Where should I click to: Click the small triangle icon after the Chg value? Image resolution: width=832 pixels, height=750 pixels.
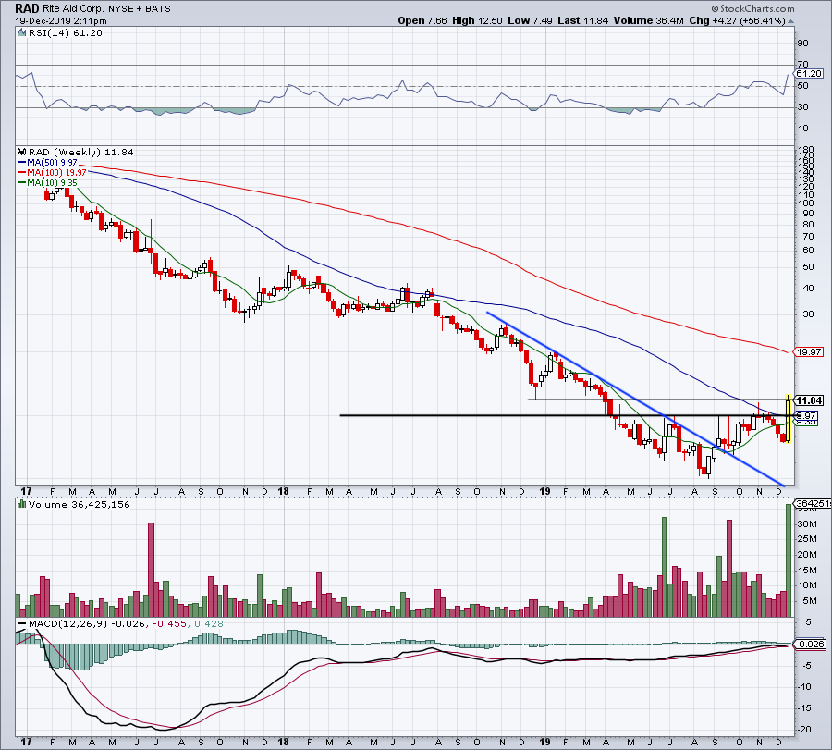[x=790, y=21]
